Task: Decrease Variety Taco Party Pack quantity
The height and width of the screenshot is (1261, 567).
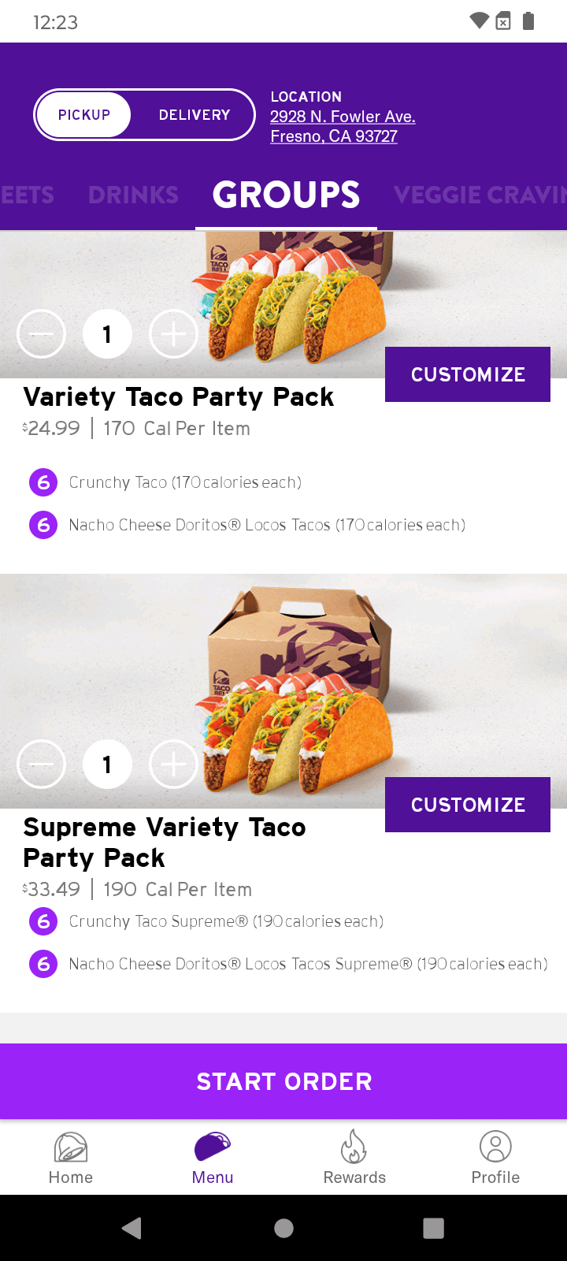Action: pyautogui.click(x=41, y=335)
